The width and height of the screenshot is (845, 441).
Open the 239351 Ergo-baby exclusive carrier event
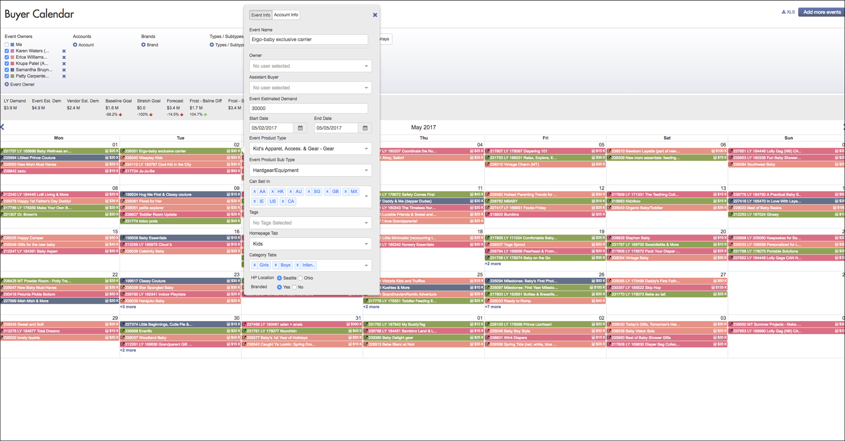pos(180,151)
